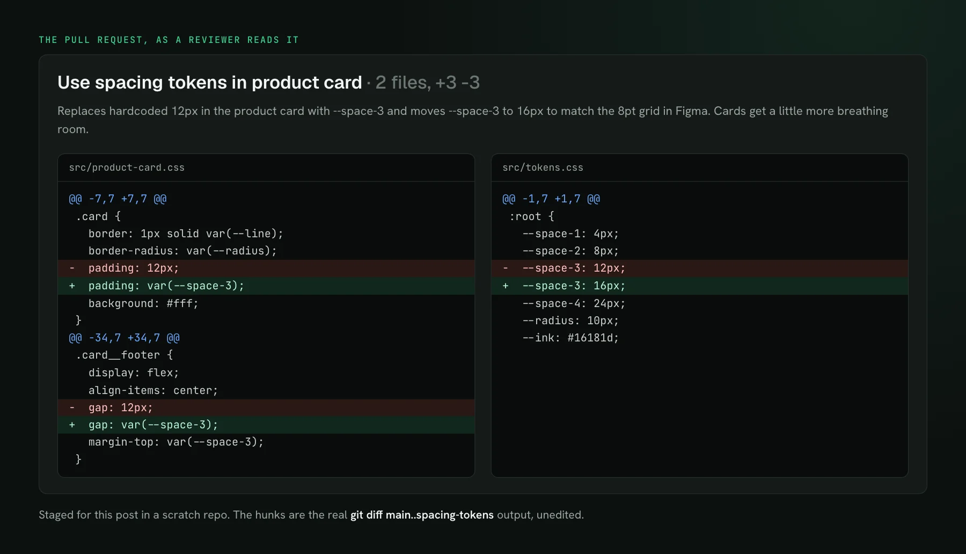Click the '.card__footer {' selector line
This screenshot has width=966, height=554.
click(125, 355)
